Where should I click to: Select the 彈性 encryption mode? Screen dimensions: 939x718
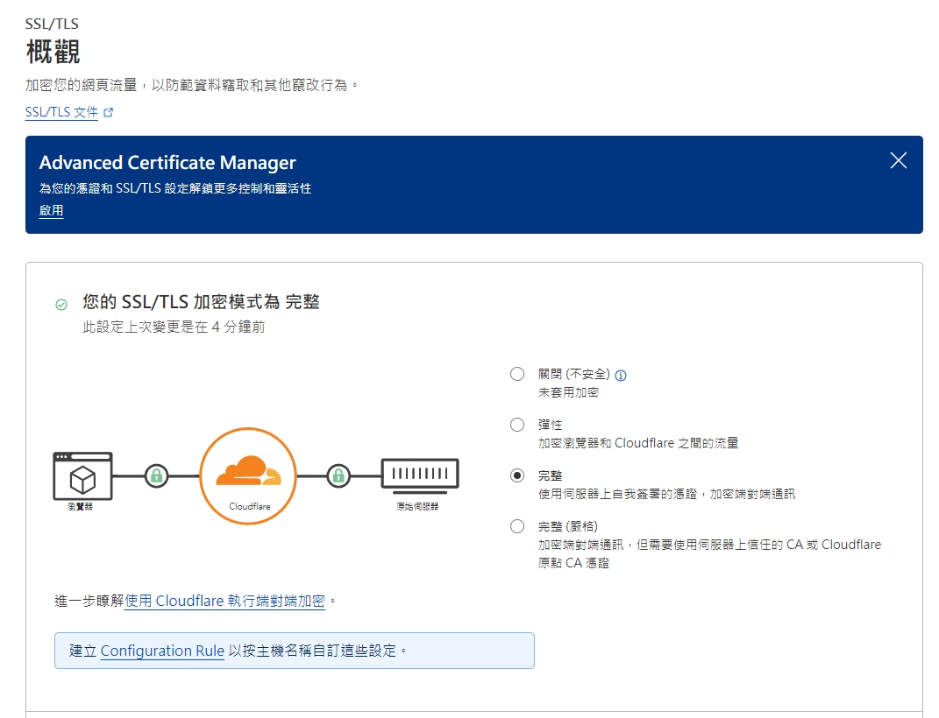[x=516, y=425]
